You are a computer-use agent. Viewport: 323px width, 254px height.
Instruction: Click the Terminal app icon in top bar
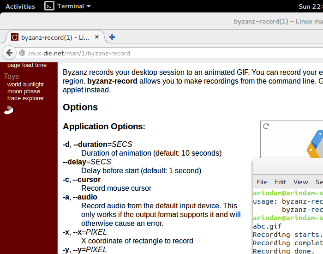coord(49,6)
